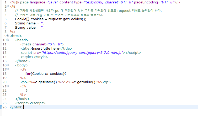Screen dimensions: 198x116
Task: Click the closing '%>' on line 8
Action: (x=13, y=32)
